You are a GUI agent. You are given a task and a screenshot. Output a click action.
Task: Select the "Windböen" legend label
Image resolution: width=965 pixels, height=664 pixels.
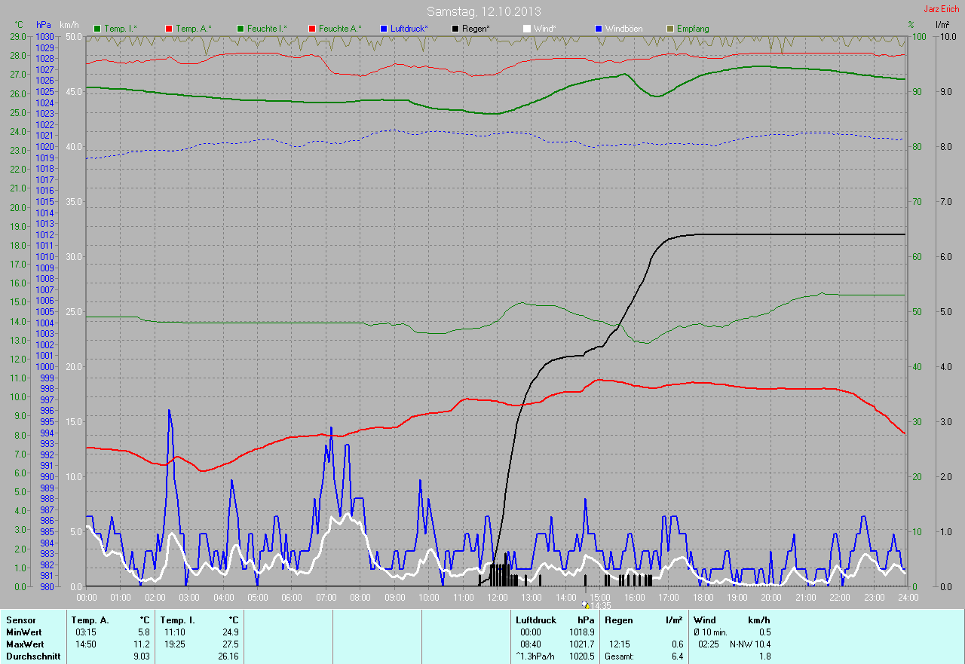pyautogui.click(x=624, y=29)
